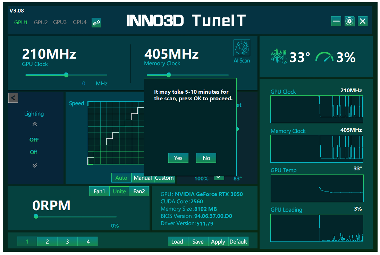Click the V3.08 version label
The width and height of the screenshot is (380, 255).
coord(16,11)
